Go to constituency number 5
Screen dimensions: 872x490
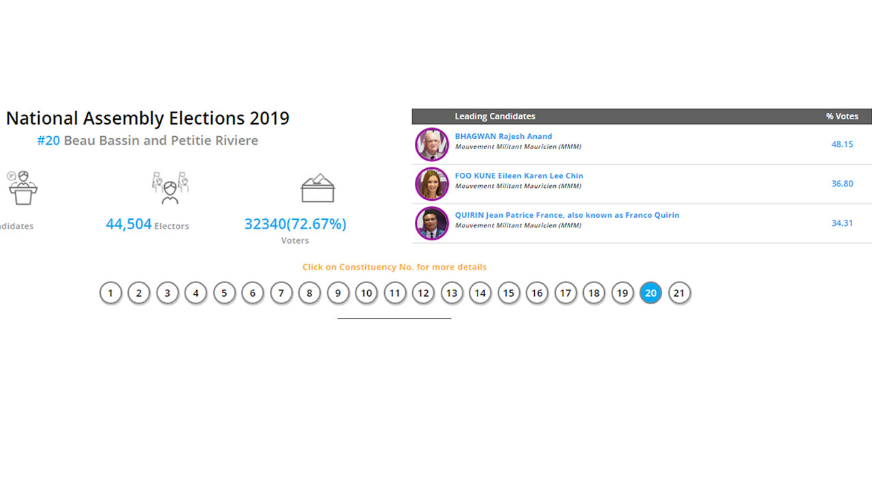224,293
